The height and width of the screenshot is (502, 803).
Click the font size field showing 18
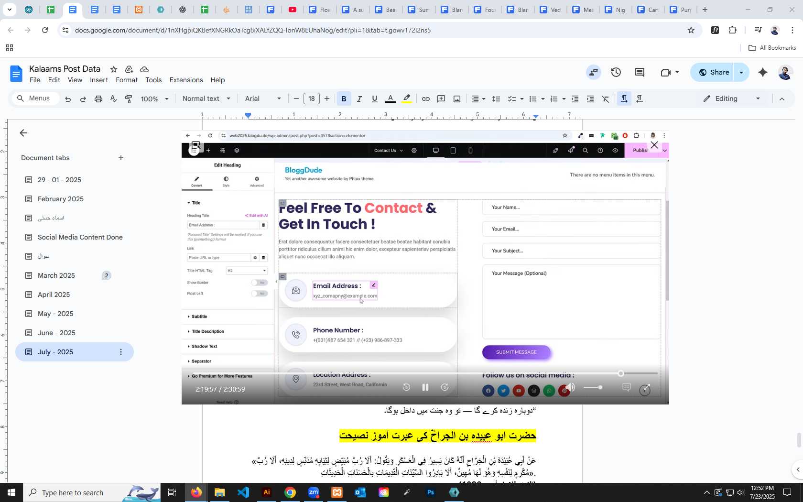tap(312, 99)
